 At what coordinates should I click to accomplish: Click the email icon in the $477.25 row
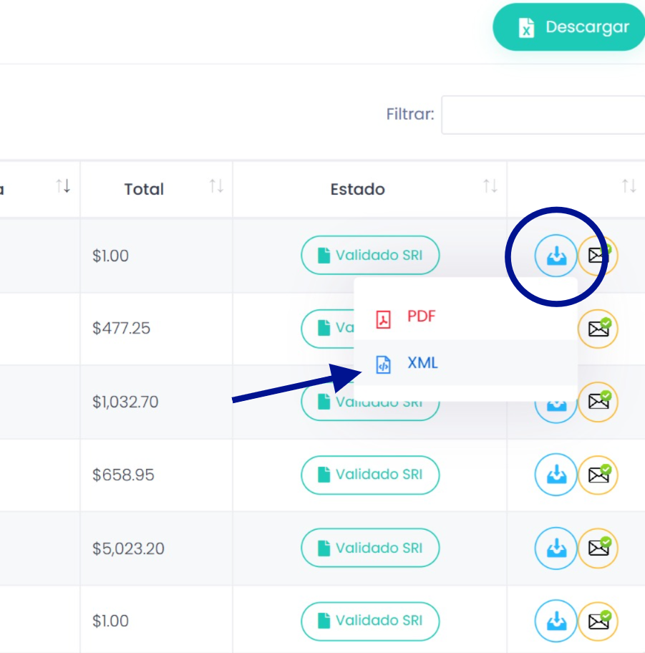[598, 329]
